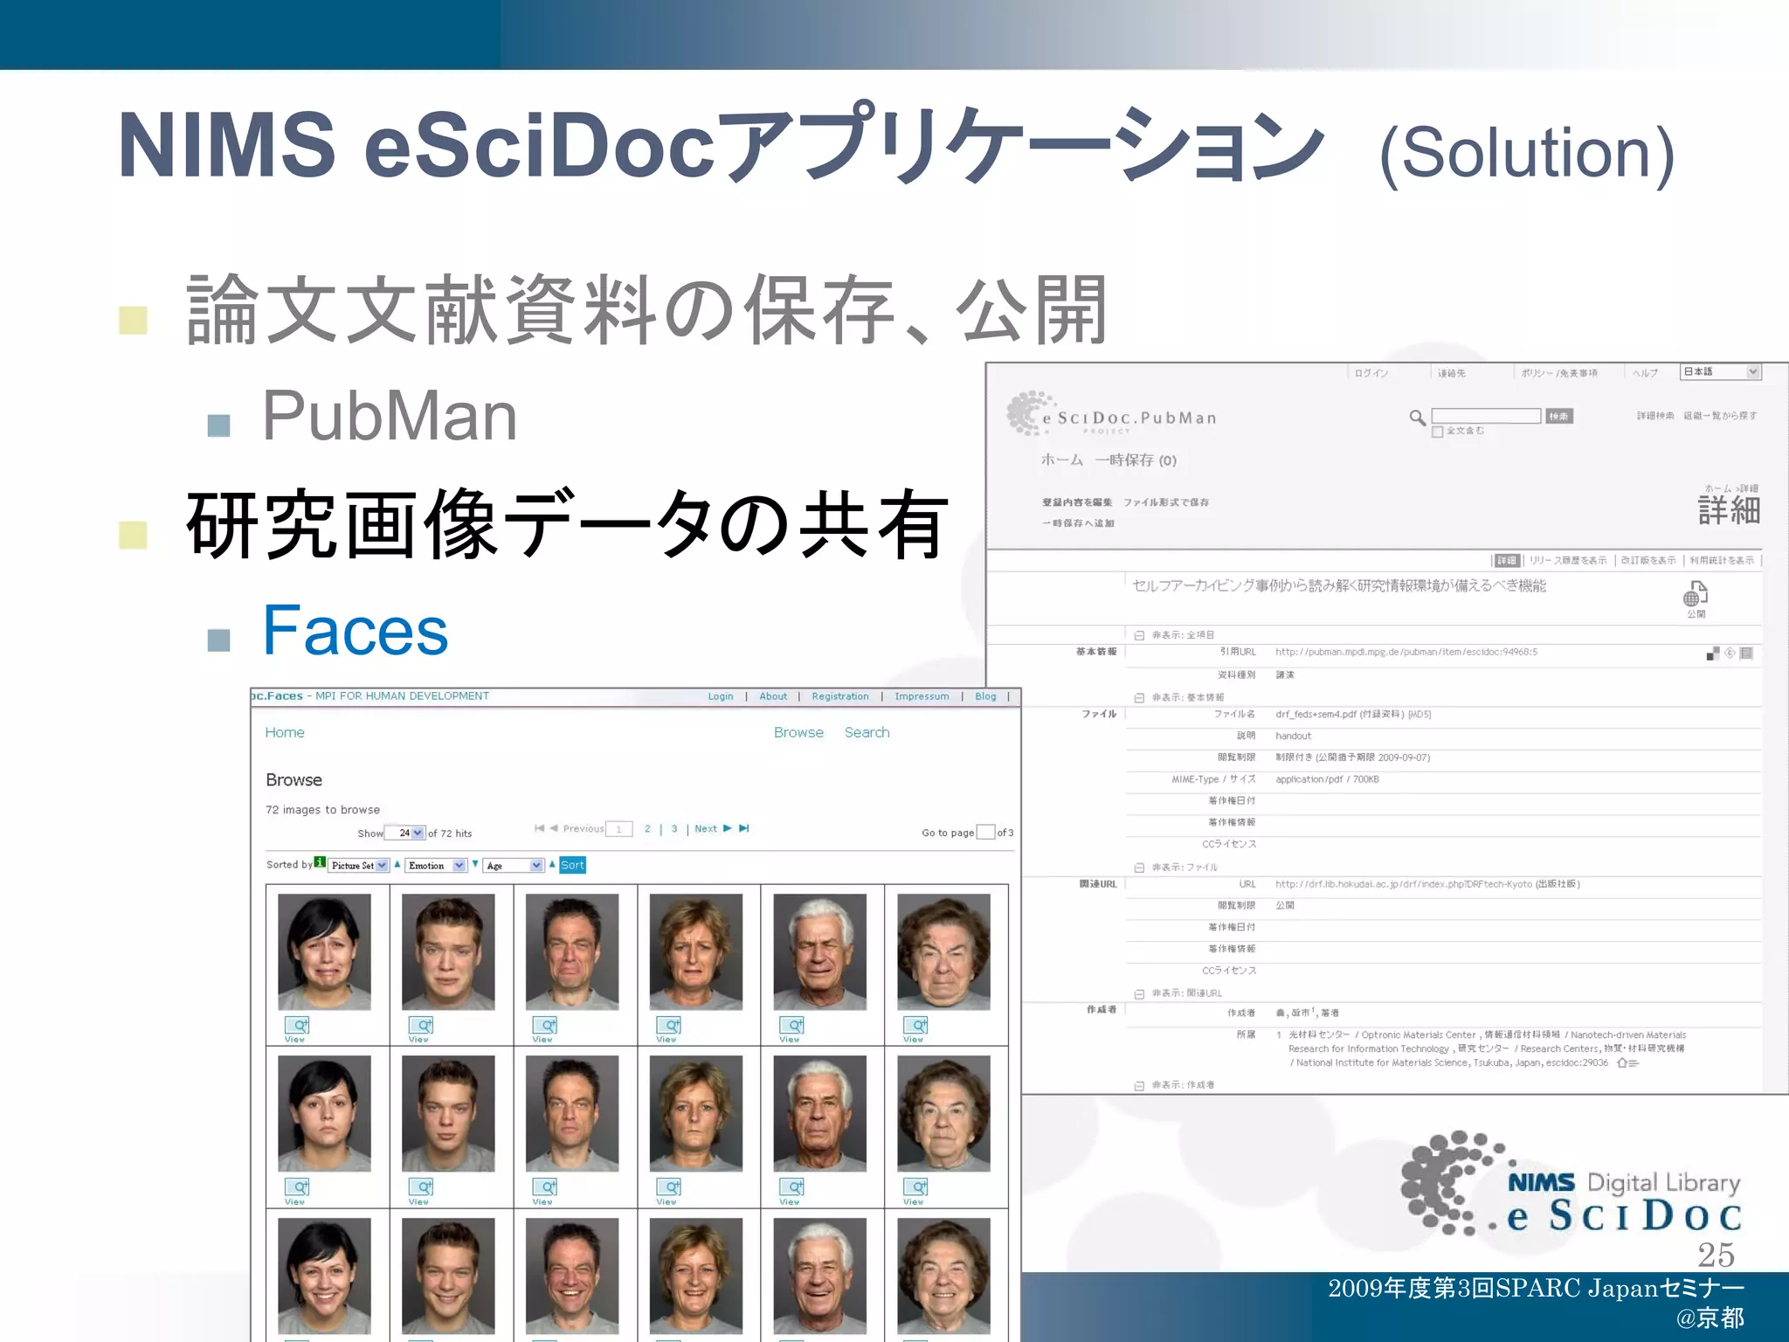Click the 公開 globe document icon
Image resolution: width=1789 pixels, height=1342 pixels.
pos(1696,594)
